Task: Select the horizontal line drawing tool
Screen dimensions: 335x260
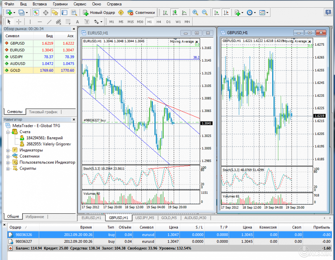Action: (x=40, y=21)
